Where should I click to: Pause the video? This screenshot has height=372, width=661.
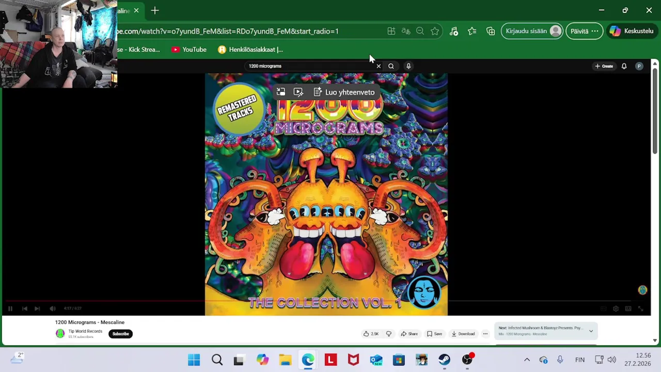[x=10, y=308]
